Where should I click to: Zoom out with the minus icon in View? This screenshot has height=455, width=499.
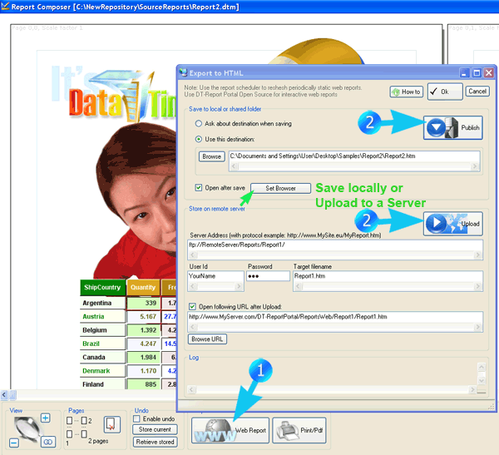click(x=13, y=443)
